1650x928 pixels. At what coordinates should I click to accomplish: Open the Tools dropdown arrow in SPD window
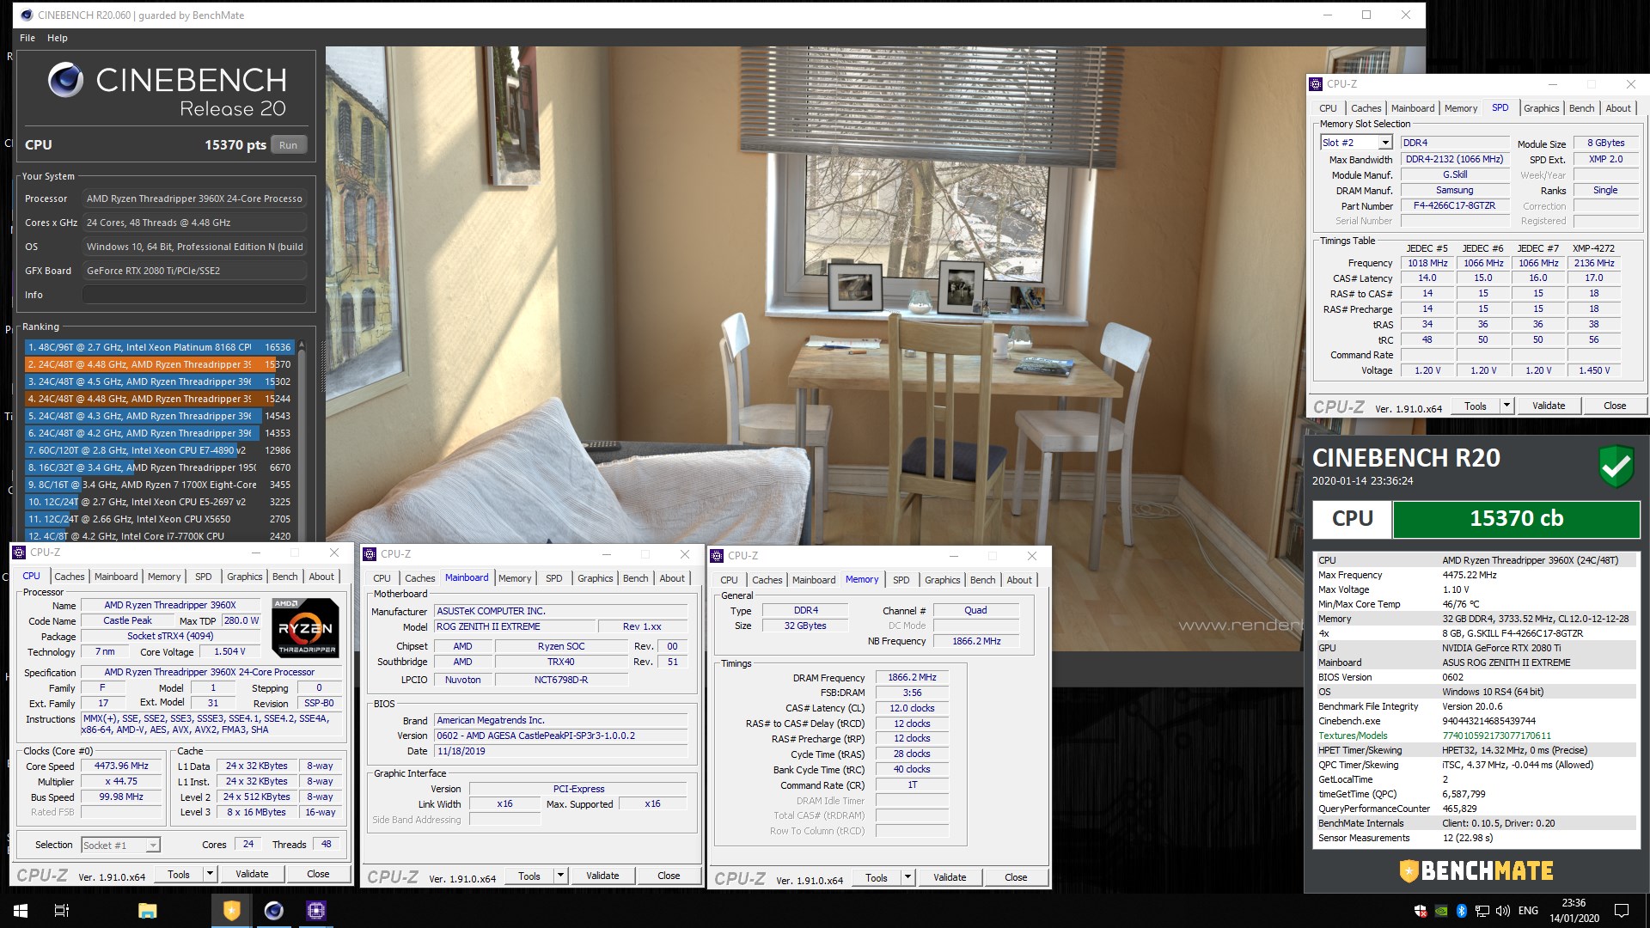coord(1506,406)
